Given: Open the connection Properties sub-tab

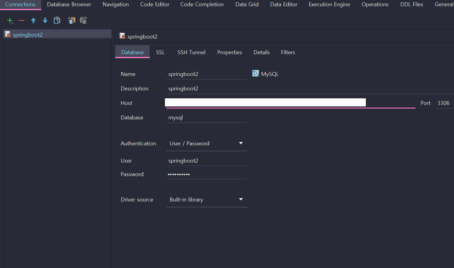Looking at the screenshot, I should point(230,52).
